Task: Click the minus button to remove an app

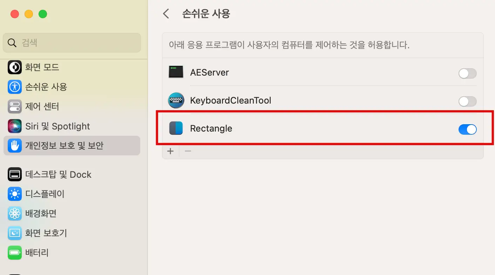Action: click(x=188, y=151)
